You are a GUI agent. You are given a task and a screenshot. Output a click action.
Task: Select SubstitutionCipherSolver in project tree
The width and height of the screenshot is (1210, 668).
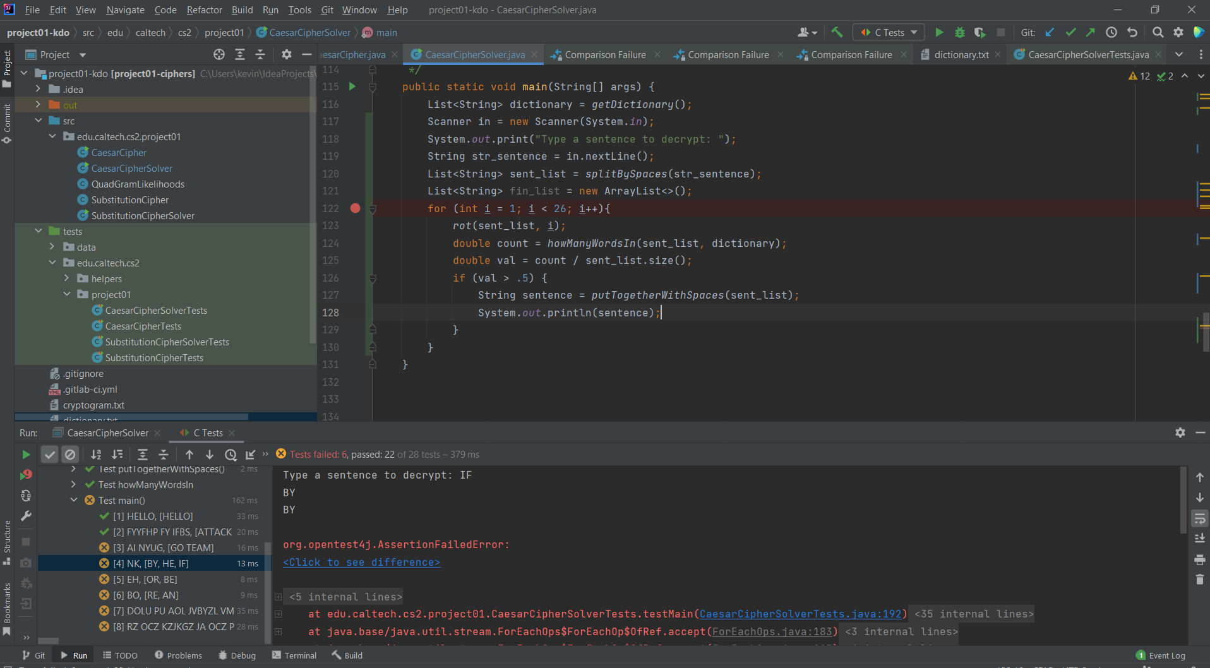(x=143, y=216)
